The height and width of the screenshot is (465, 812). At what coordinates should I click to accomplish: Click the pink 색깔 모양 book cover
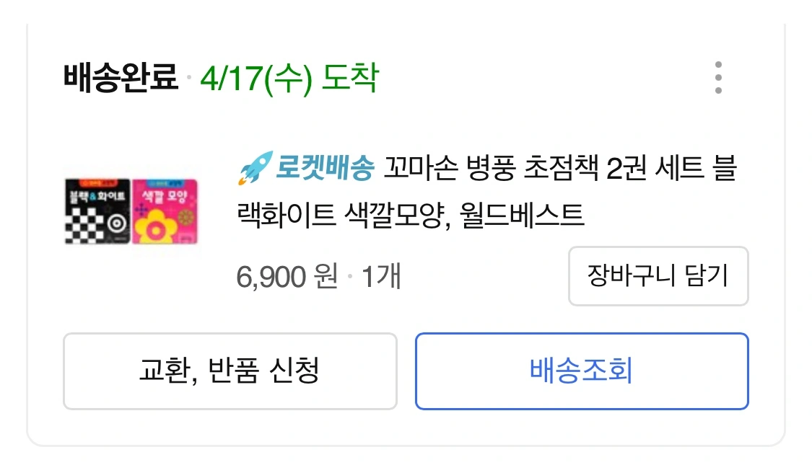pos(164,212)
